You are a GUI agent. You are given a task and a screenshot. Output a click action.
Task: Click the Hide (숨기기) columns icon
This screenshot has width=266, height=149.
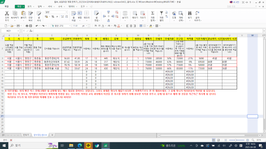[x=125, y=14]
